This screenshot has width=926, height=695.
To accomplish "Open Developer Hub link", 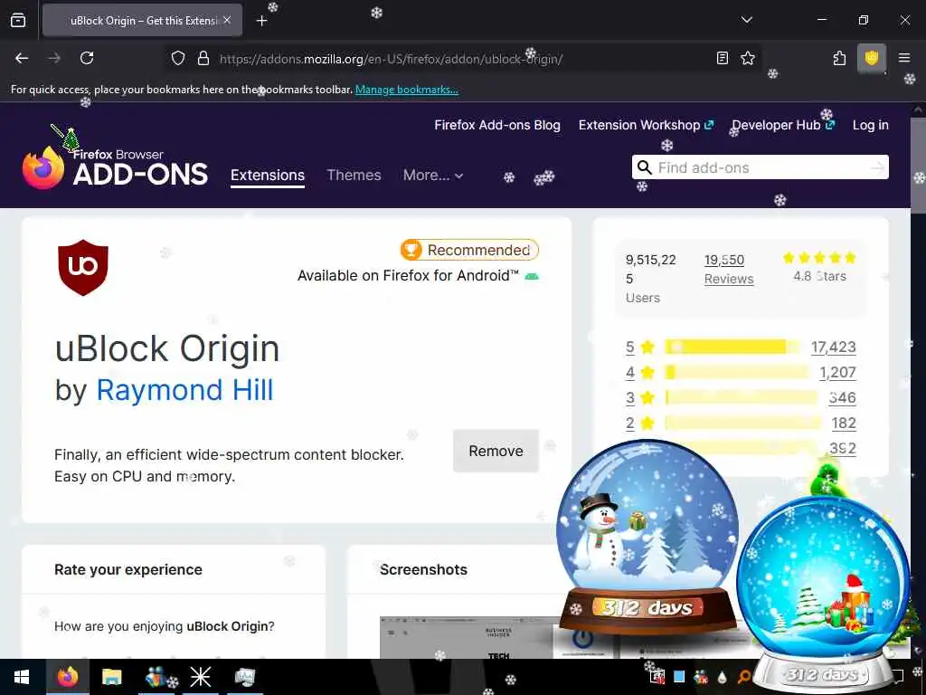I will coord(783,125).
